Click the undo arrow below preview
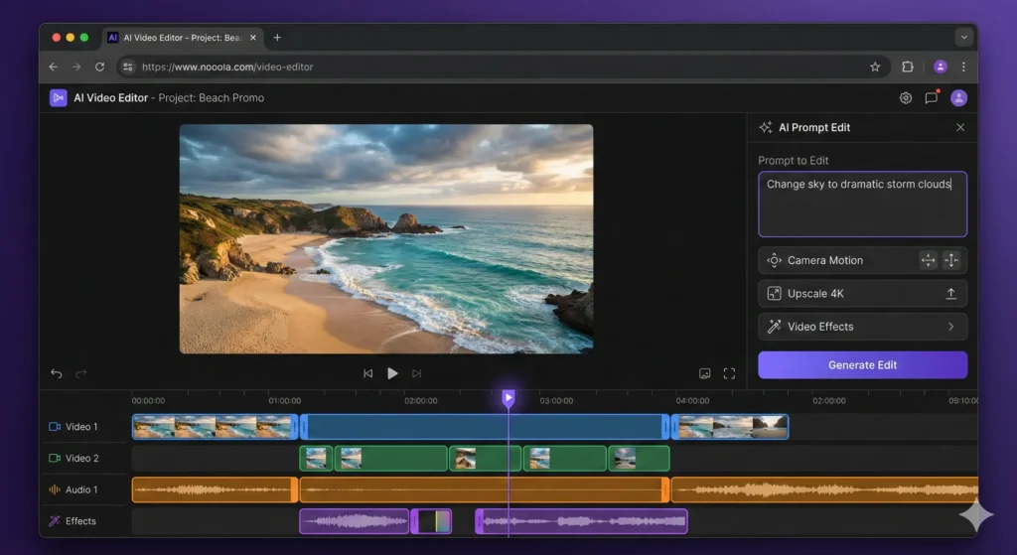1017x555 pixels. pos(57,373)
